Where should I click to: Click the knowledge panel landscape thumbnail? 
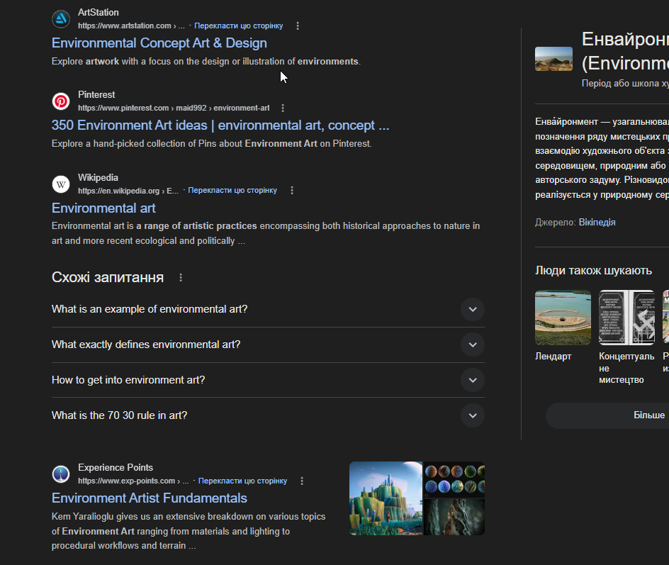pyautogui.click(x=553, y=59)
